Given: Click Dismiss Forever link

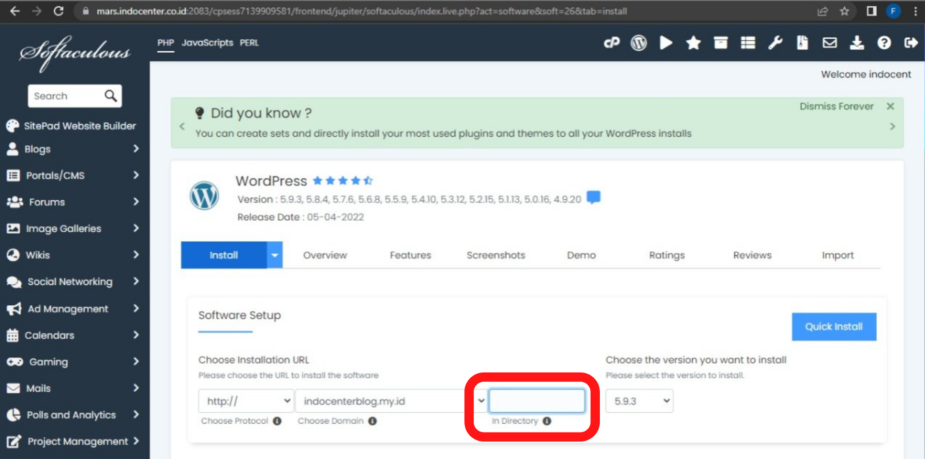Looking at the screenshot, I should coord(836,106).
